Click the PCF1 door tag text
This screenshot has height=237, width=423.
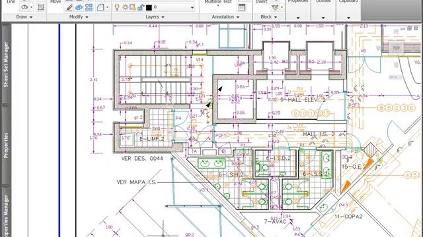[x=220, y=136]
